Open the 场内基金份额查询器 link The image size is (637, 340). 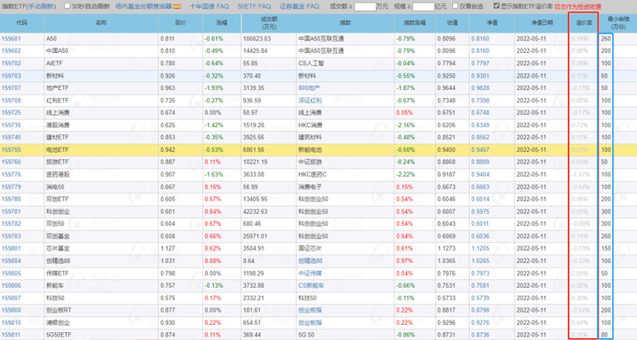144,6
